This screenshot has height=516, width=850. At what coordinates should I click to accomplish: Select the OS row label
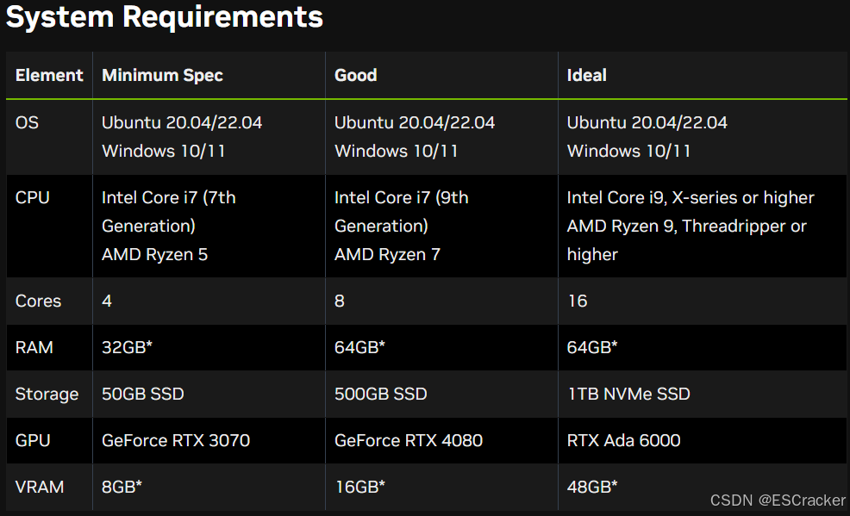27,122
